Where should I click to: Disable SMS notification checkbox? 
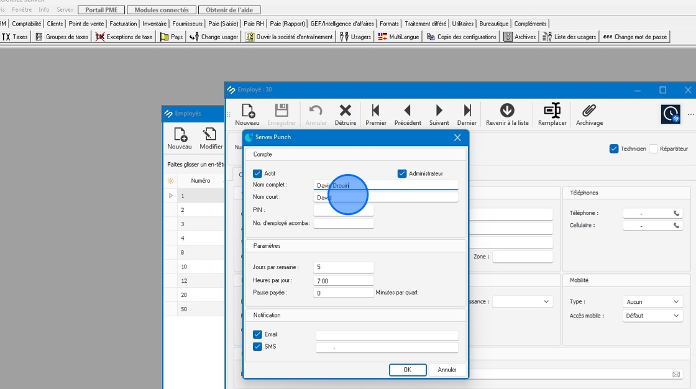(258, 347)
